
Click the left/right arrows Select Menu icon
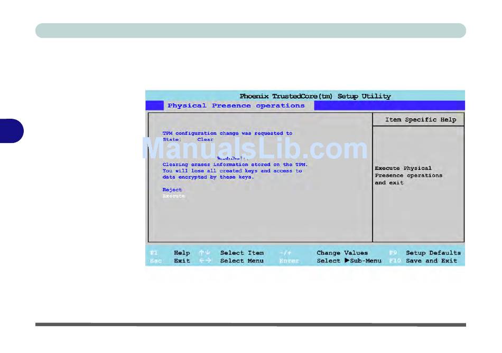pos(205,261)
